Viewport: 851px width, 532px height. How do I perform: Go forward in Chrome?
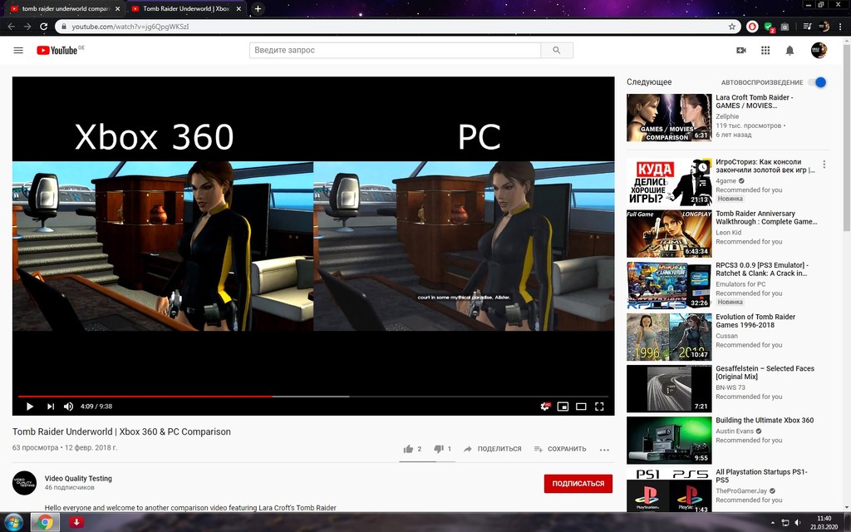pyautogui.click(x=27, y=26)
